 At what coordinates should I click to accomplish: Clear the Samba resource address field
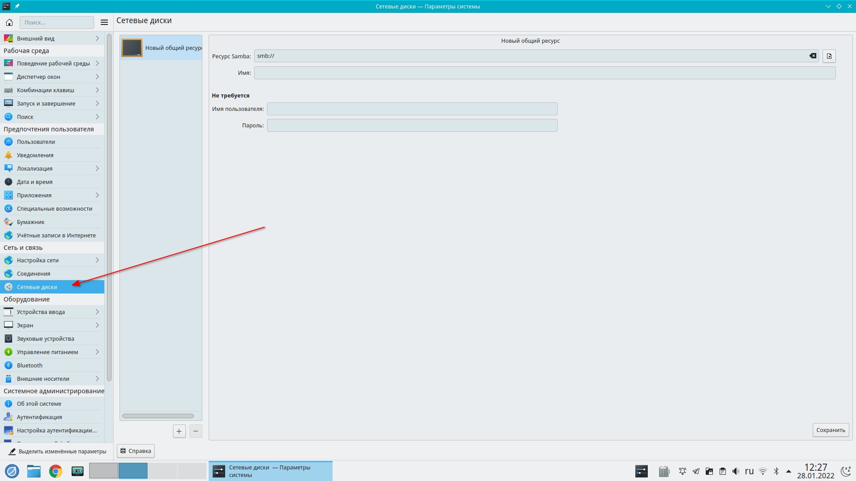[x=813, y=56]
